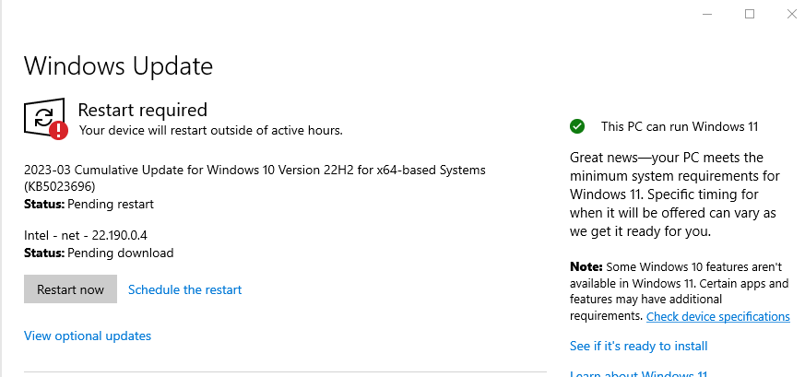This screenshot has width=805, height=377.
Task: Click the update sync arrows status icon
Action: pos(43,117)
